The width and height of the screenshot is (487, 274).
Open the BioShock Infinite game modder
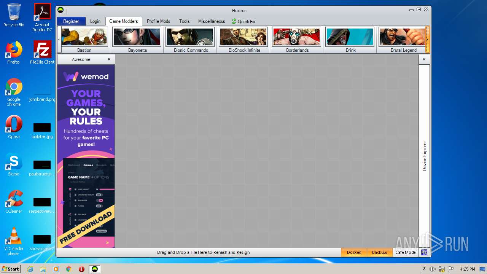click(x=244, y=40)
